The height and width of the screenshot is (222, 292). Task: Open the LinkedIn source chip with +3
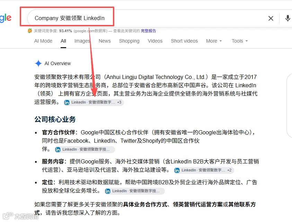(94, 102)
